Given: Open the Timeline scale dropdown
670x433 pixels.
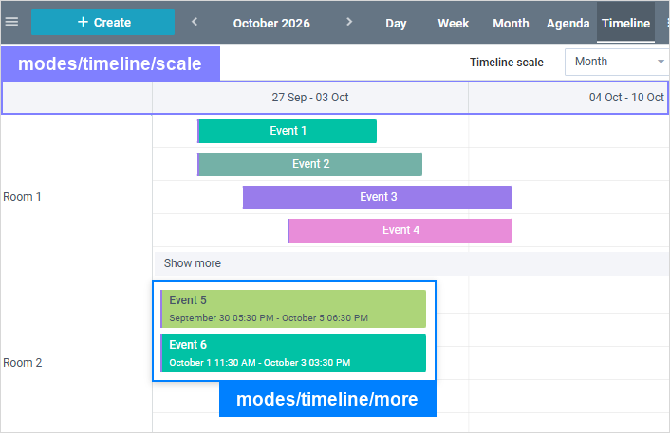Looking at the screenshot, I should [617, 62].
